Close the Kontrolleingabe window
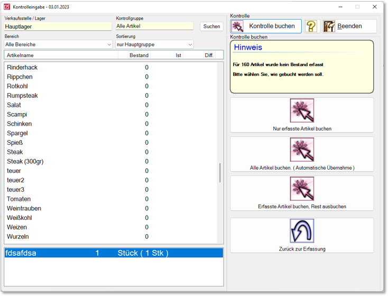Image resolution: width=388 pixels, height=297 pixels. click(375, 7)
